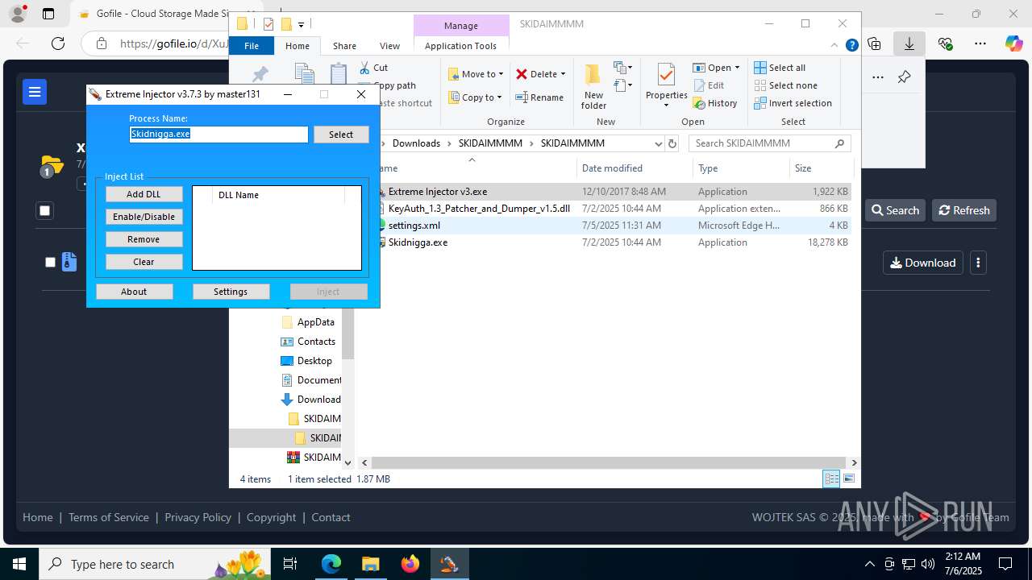Open the File tab in Explorer ribbon
This screenshot has width=1032, height=580.
pos(252,46)
